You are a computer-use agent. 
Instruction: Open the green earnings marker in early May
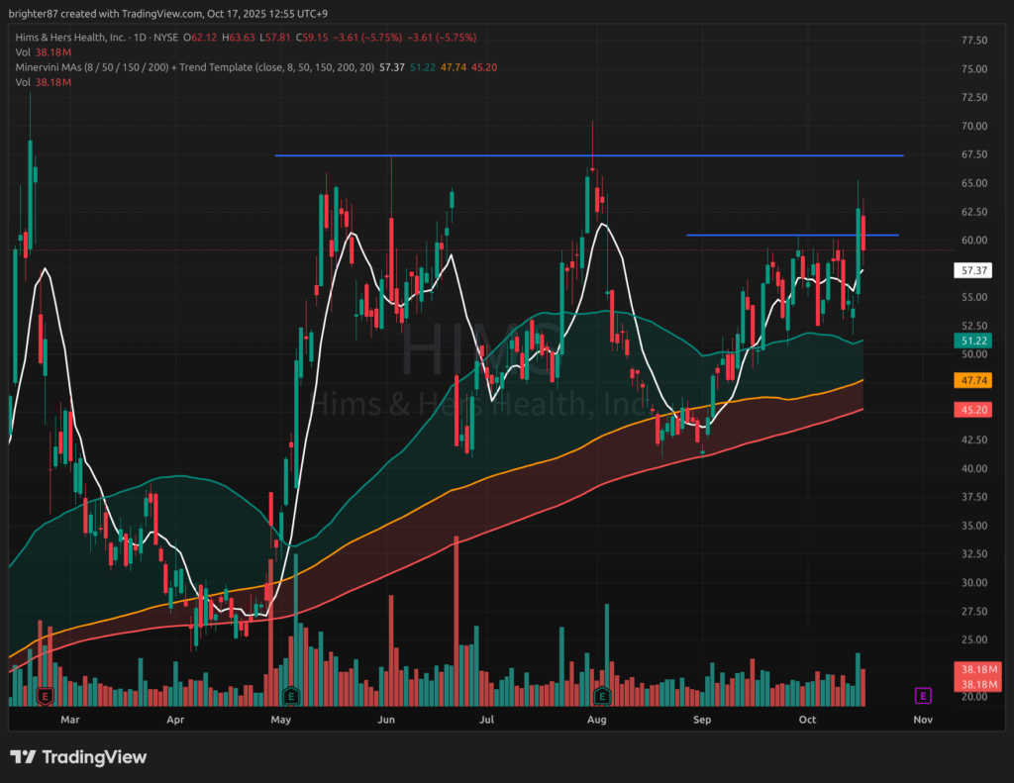(x=290, y=695)
